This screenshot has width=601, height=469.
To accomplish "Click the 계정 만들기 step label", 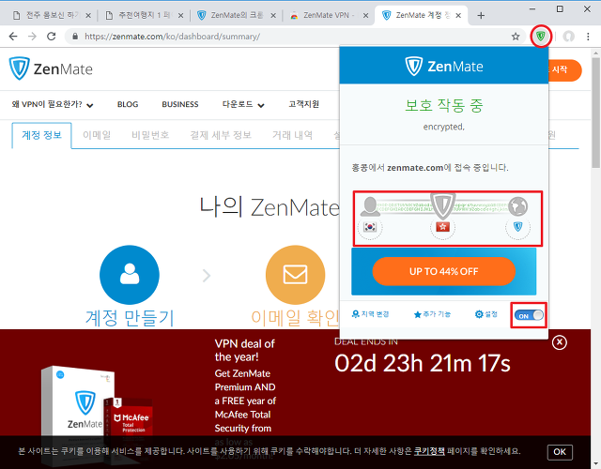I will click(130, 318).
